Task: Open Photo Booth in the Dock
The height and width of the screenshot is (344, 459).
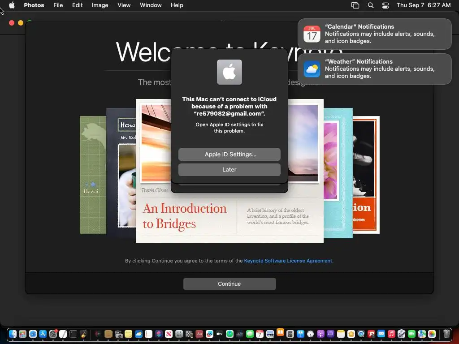Action: (x=371, y=334)
